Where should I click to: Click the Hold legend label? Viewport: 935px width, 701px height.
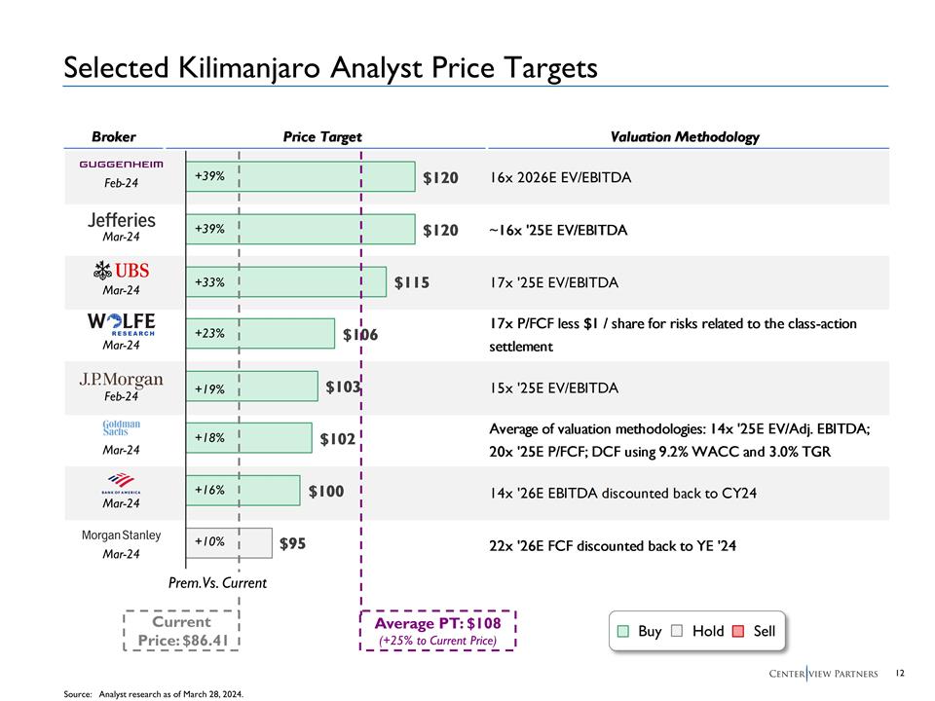coord(708,631)
